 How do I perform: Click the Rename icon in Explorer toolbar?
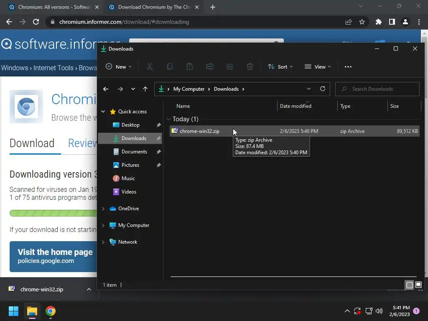tap(210, 66)
